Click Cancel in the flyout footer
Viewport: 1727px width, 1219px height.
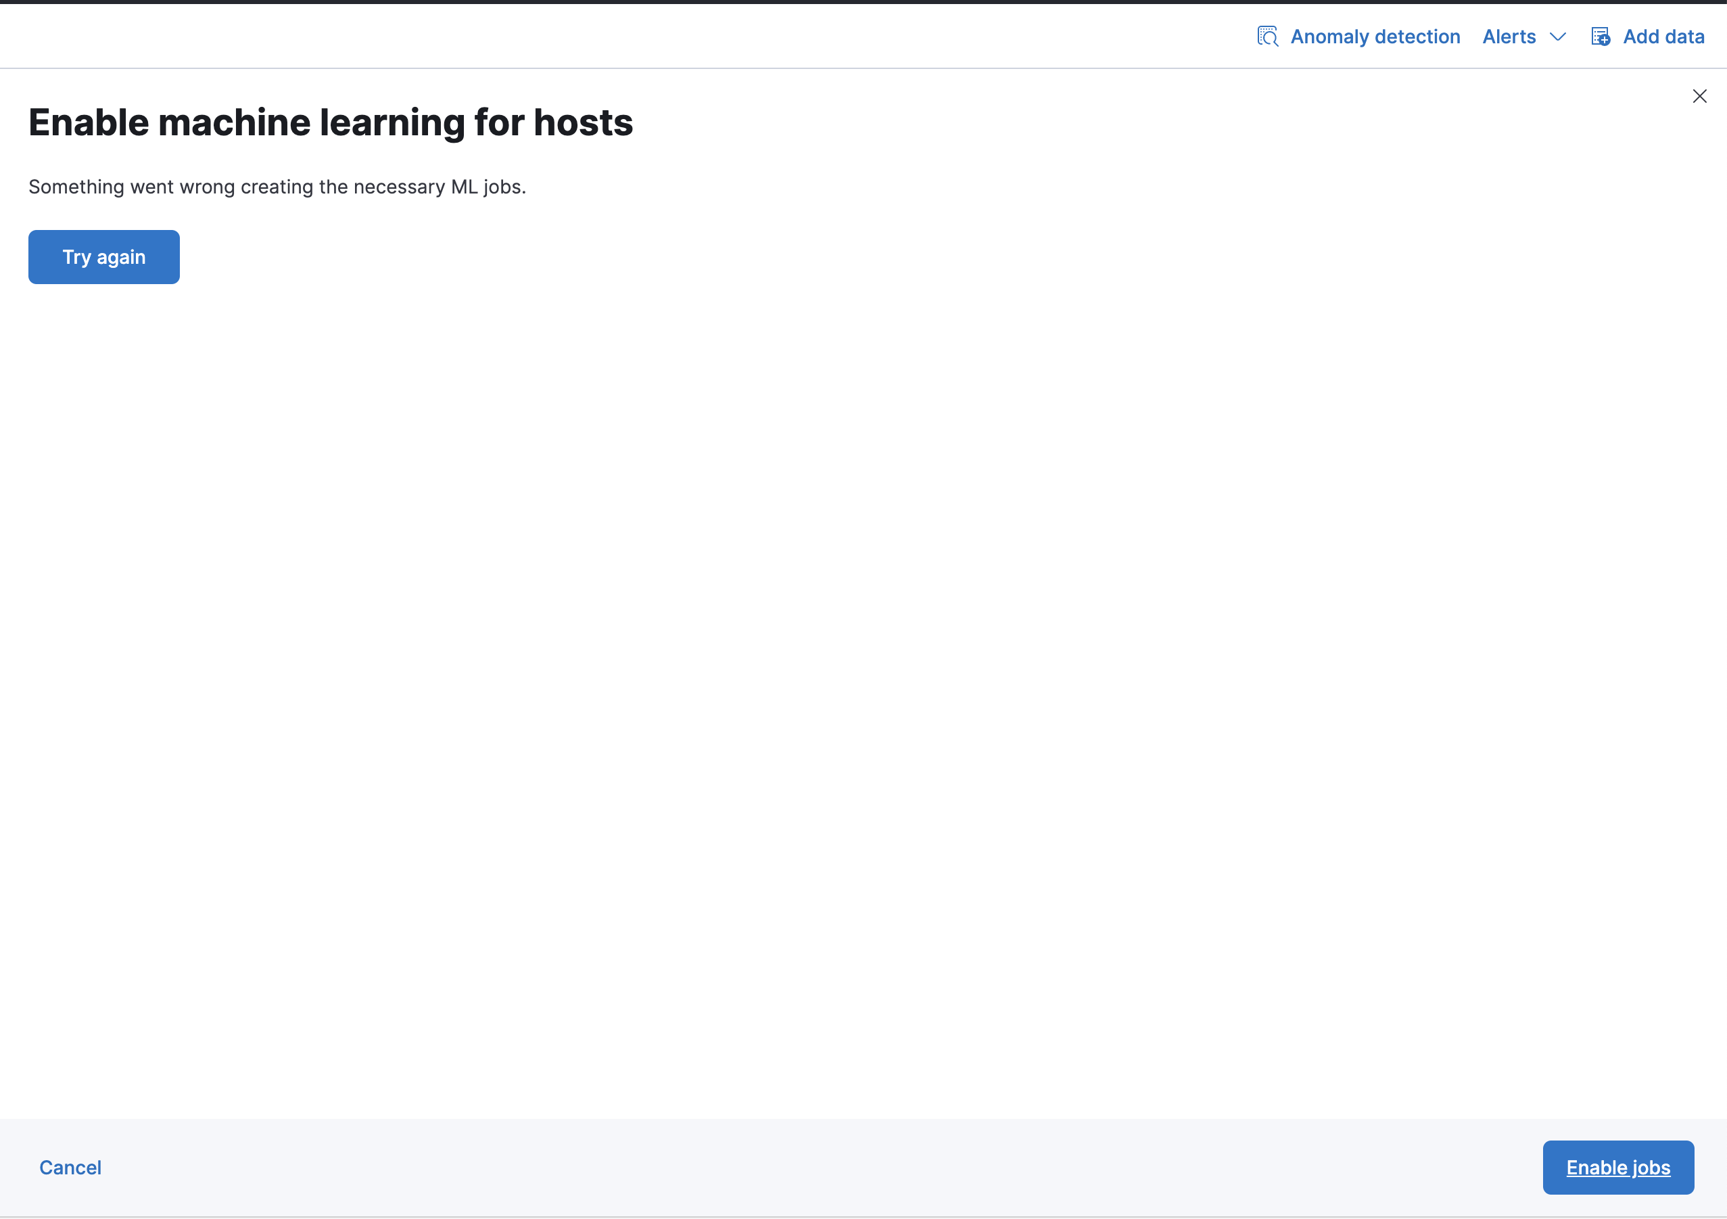(70, 1167)
